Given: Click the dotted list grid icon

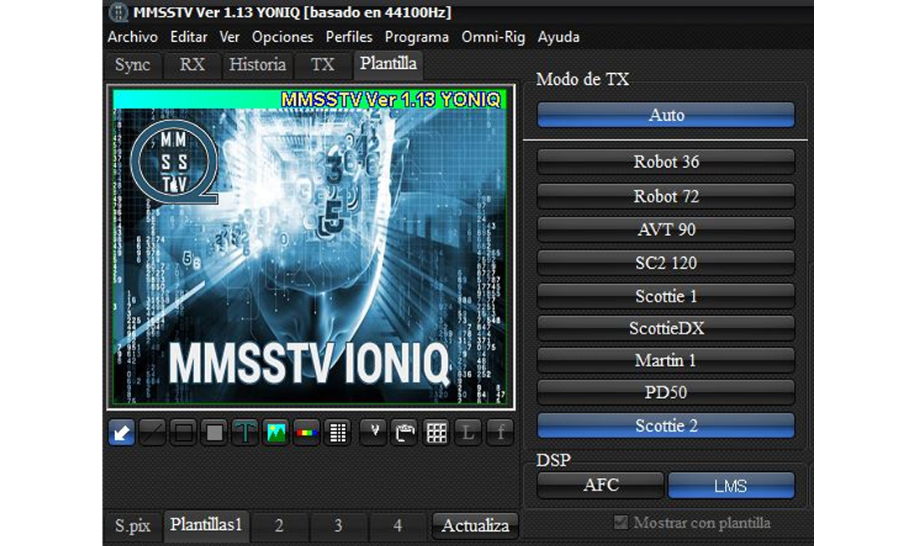Looking at the screenshot, I should [x=338, y=433].
